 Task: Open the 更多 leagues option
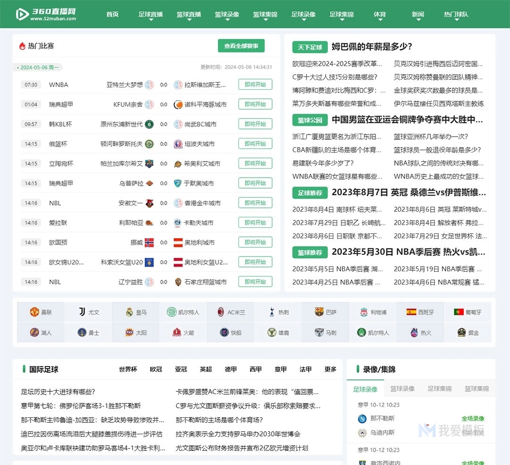(331, 370)
